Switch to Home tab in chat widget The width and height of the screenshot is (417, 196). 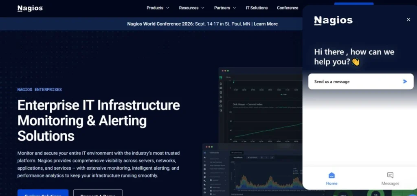331,179
